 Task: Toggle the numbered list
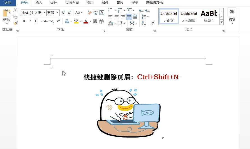(120, 10)
